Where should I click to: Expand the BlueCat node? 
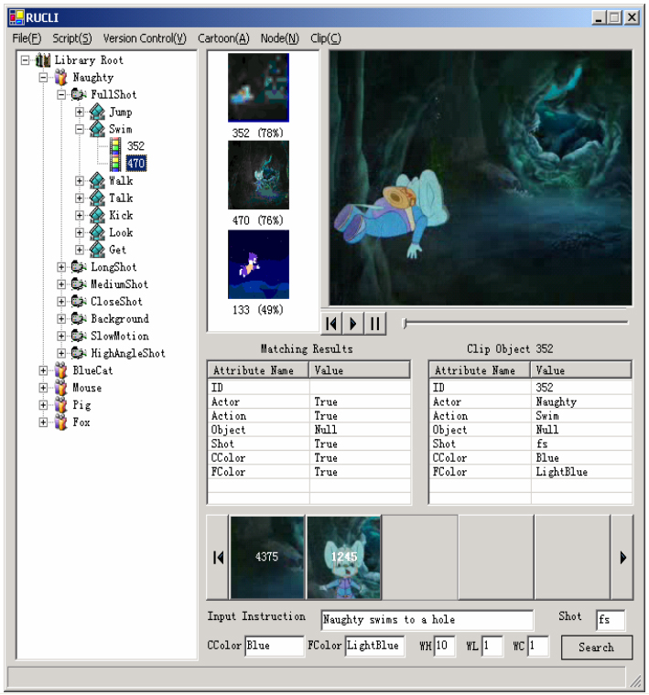tap(43, 370)
